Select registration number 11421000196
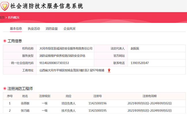Viewport: 187px width, 117px height. tap(98, 103)
